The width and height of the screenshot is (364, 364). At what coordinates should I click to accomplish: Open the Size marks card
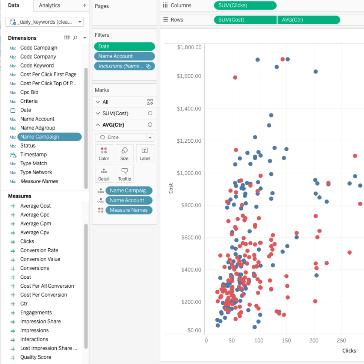124,153
